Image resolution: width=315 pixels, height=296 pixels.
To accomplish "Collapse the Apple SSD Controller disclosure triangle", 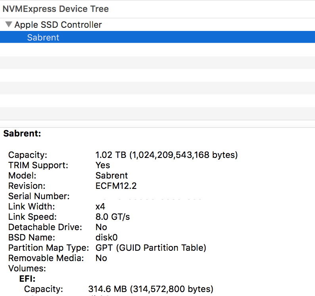I will pyautogui.click(x=9, y=25).
